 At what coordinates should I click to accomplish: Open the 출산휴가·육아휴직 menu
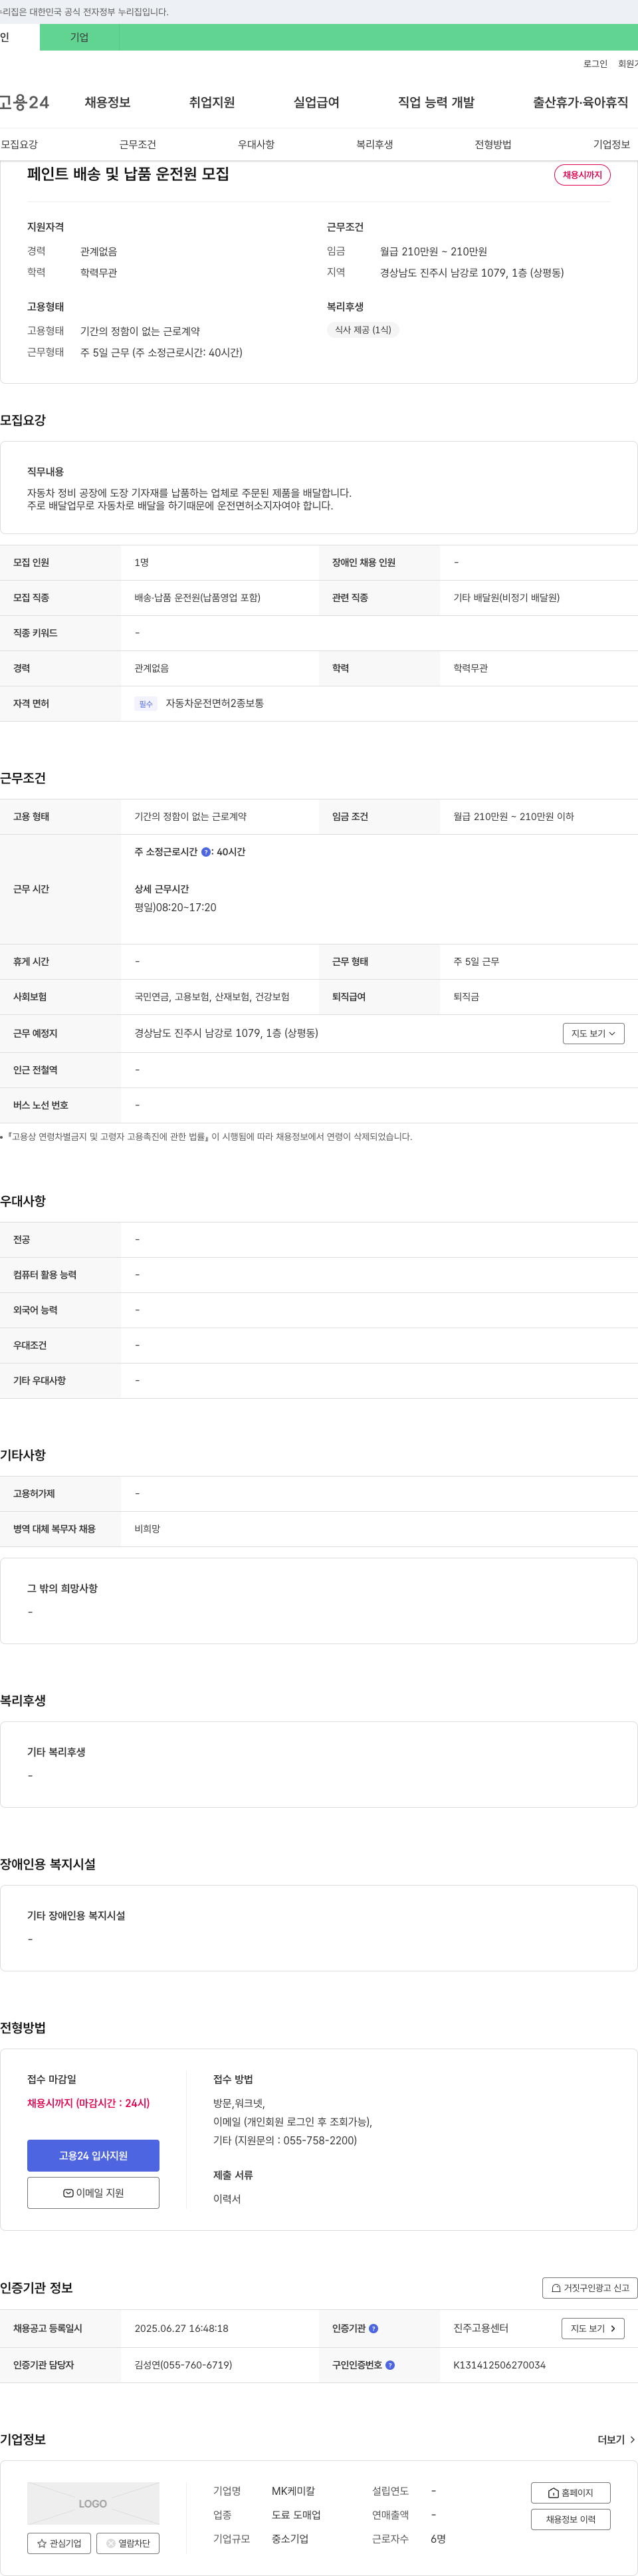tap(580, 102)
